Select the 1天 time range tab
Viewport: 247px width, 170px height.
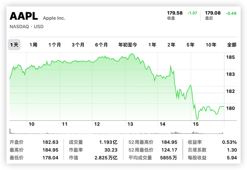pos(14,45)
